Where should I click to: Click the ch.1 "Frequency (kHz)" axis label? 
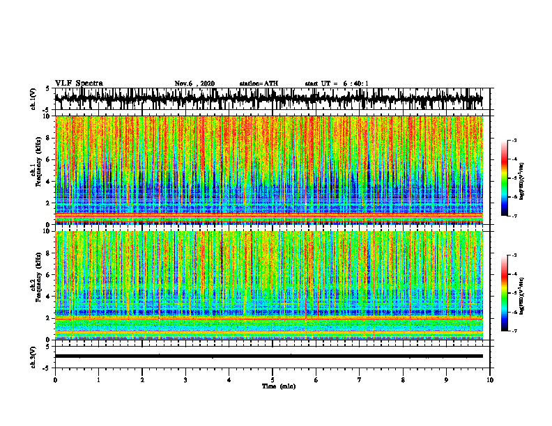(x=38, y=162)
